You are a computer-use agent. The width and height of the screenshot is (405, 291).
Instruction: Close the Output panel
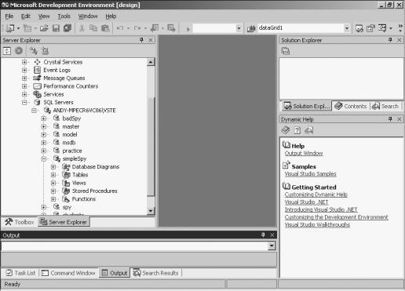click(272, 235)
